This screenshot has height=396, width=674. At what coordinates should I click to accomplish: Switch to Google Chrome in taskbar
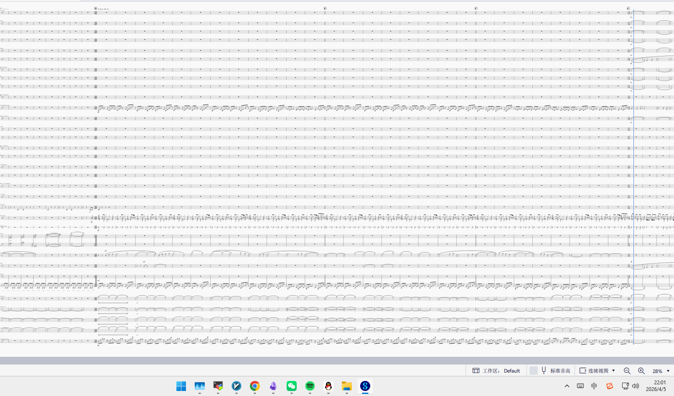[x=255, y=386]
